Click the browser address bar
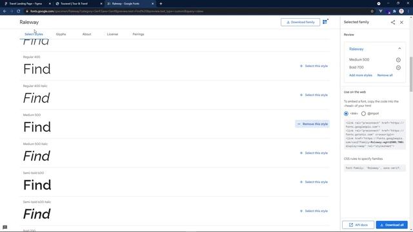The image size is (413, 232). click(x=196, y=12)
